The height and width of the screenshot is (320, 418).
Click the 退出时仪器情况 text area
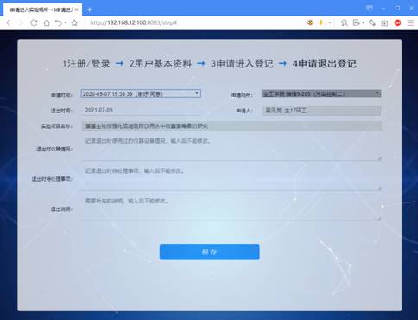[x=231, y=148]
